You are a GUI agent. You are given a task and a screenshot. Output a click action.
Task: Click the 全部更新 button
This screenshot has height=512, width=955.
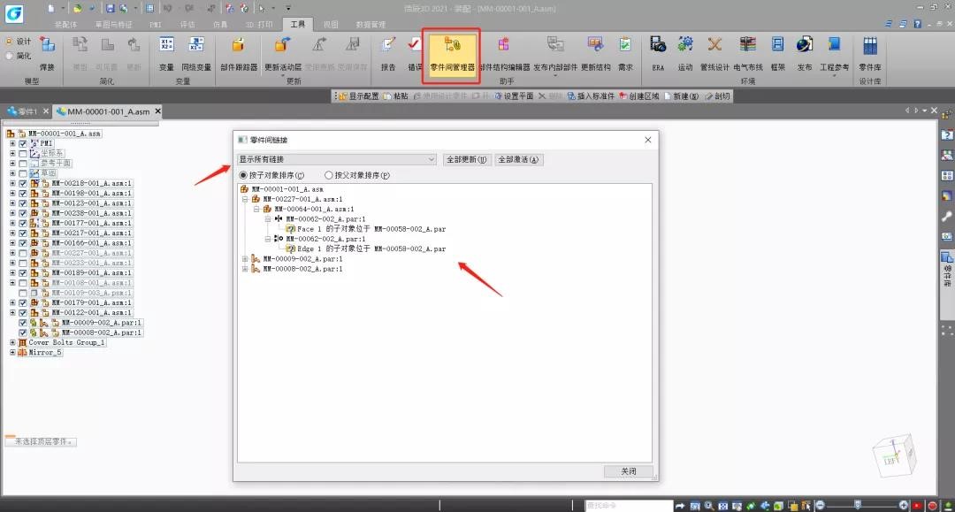(466, 159)
